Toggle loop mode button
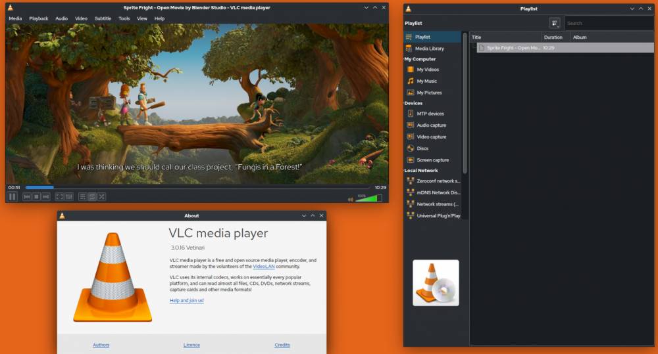This screenshot has height=354, width=658. point(92,196)
